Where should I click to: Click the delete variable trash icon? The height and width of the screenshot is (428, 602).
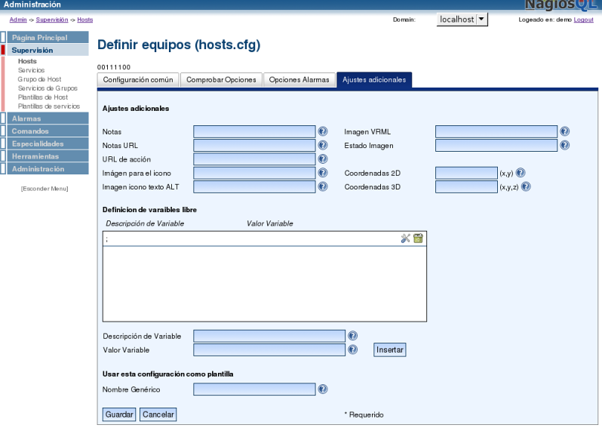pyautogui.click(x=418, y=239)
